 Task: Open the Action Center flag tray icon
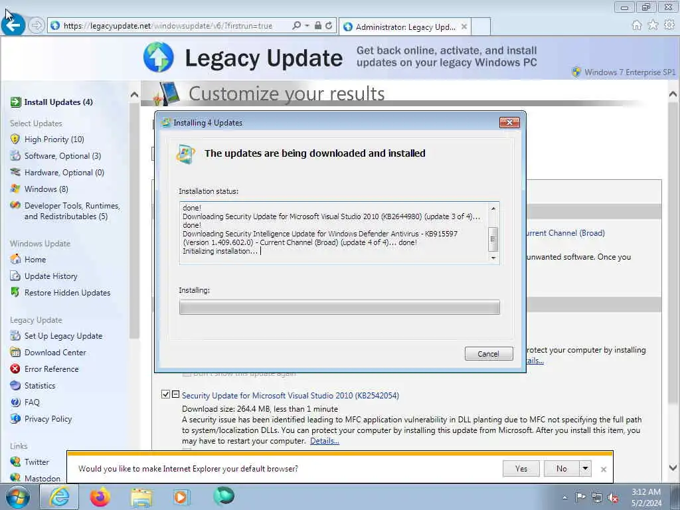pos(580,497)
